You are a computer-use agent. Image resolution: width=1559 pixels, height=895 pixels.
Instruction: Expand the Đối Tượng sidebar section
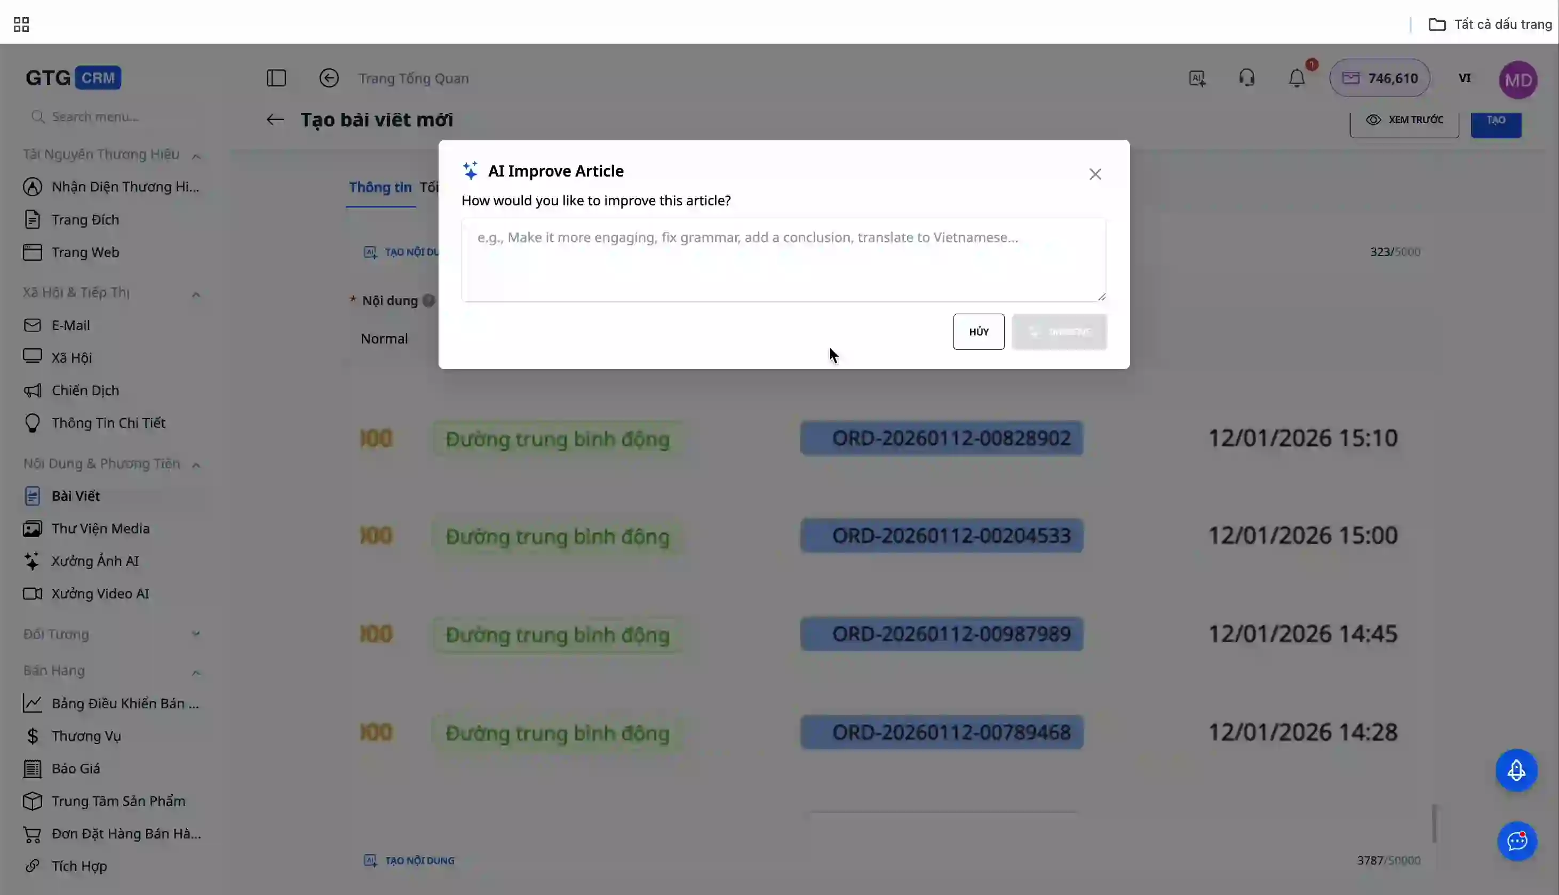tap(196, 634)
